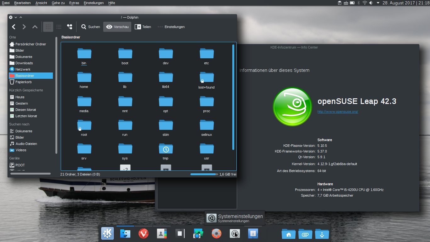Select the lib64 folder icon
The height and width of the screenshot is (242, 430).
166,77
